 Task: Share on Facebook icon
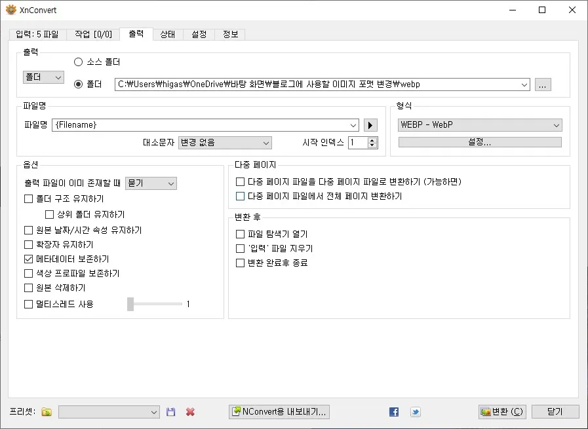click(x=394, y=412)
